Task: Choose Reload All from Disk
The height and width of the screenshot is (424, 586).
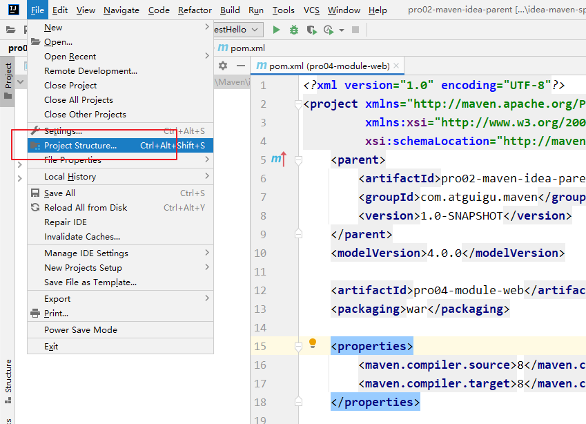Action: tap(120, 208)
